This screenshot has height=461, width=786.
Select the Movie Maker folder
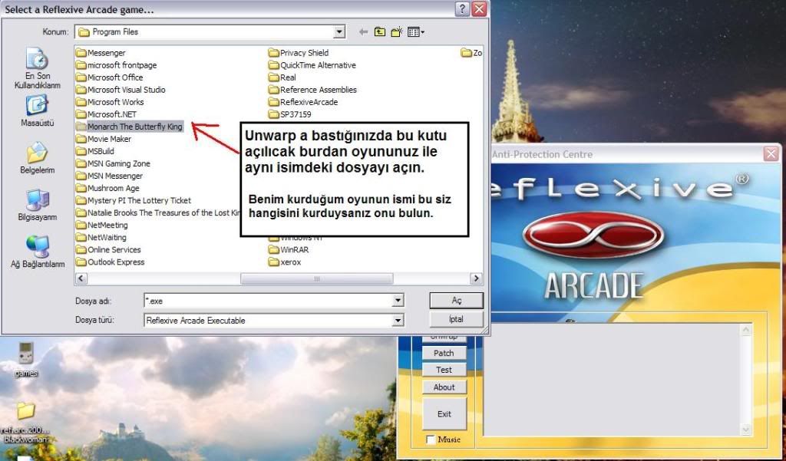coord(104,139)
